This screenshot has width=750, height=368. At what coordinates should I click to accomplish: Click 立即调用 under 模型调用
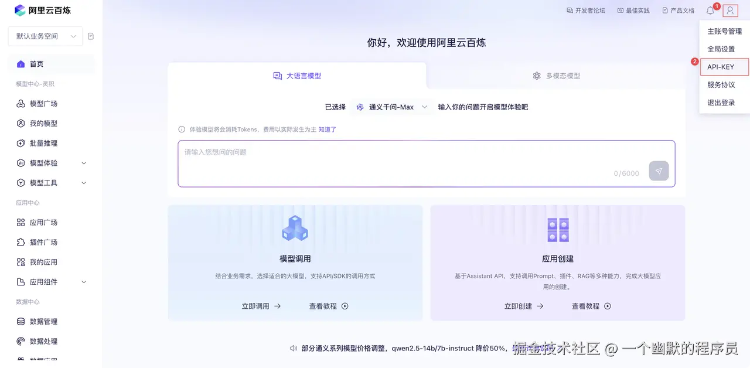click(x=261, y=306)
